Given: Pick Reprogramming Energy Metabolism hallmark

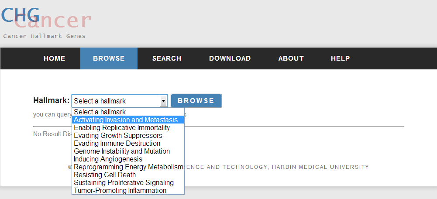Looking at the screenshot, I should click(x=128, y=167).
